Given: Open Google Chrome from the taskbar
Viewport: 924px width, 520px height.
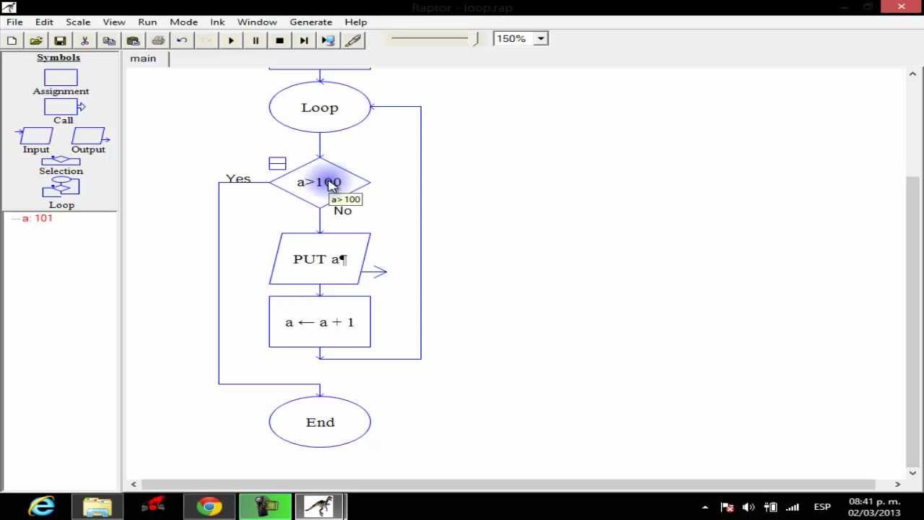Looking at the screenshot, I should click(209, 506).
